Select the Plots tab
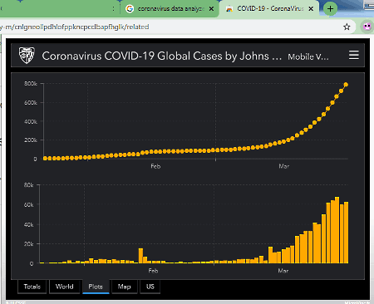 coord(96,287)
